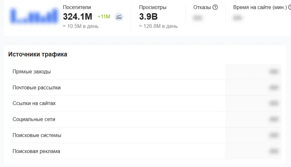Click the help icon beside Отказы
This screenshot has height=167, width=291.
tap(215, 7)
